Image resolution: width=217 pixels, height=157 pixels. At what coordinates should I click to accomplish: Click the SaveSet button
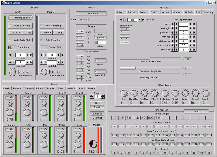coord(97,114)
